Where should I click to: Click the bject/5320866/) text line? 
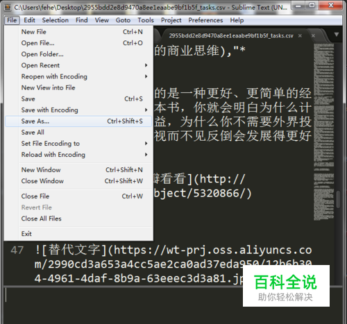coord(203,194)
